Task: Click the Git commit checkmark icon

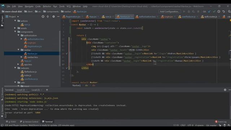Action: pyautogui.click(x=214, y=12)
